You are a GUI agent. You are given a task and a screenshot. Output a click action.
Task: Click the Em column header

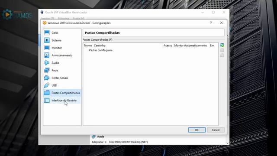click(x=212, y=45)
